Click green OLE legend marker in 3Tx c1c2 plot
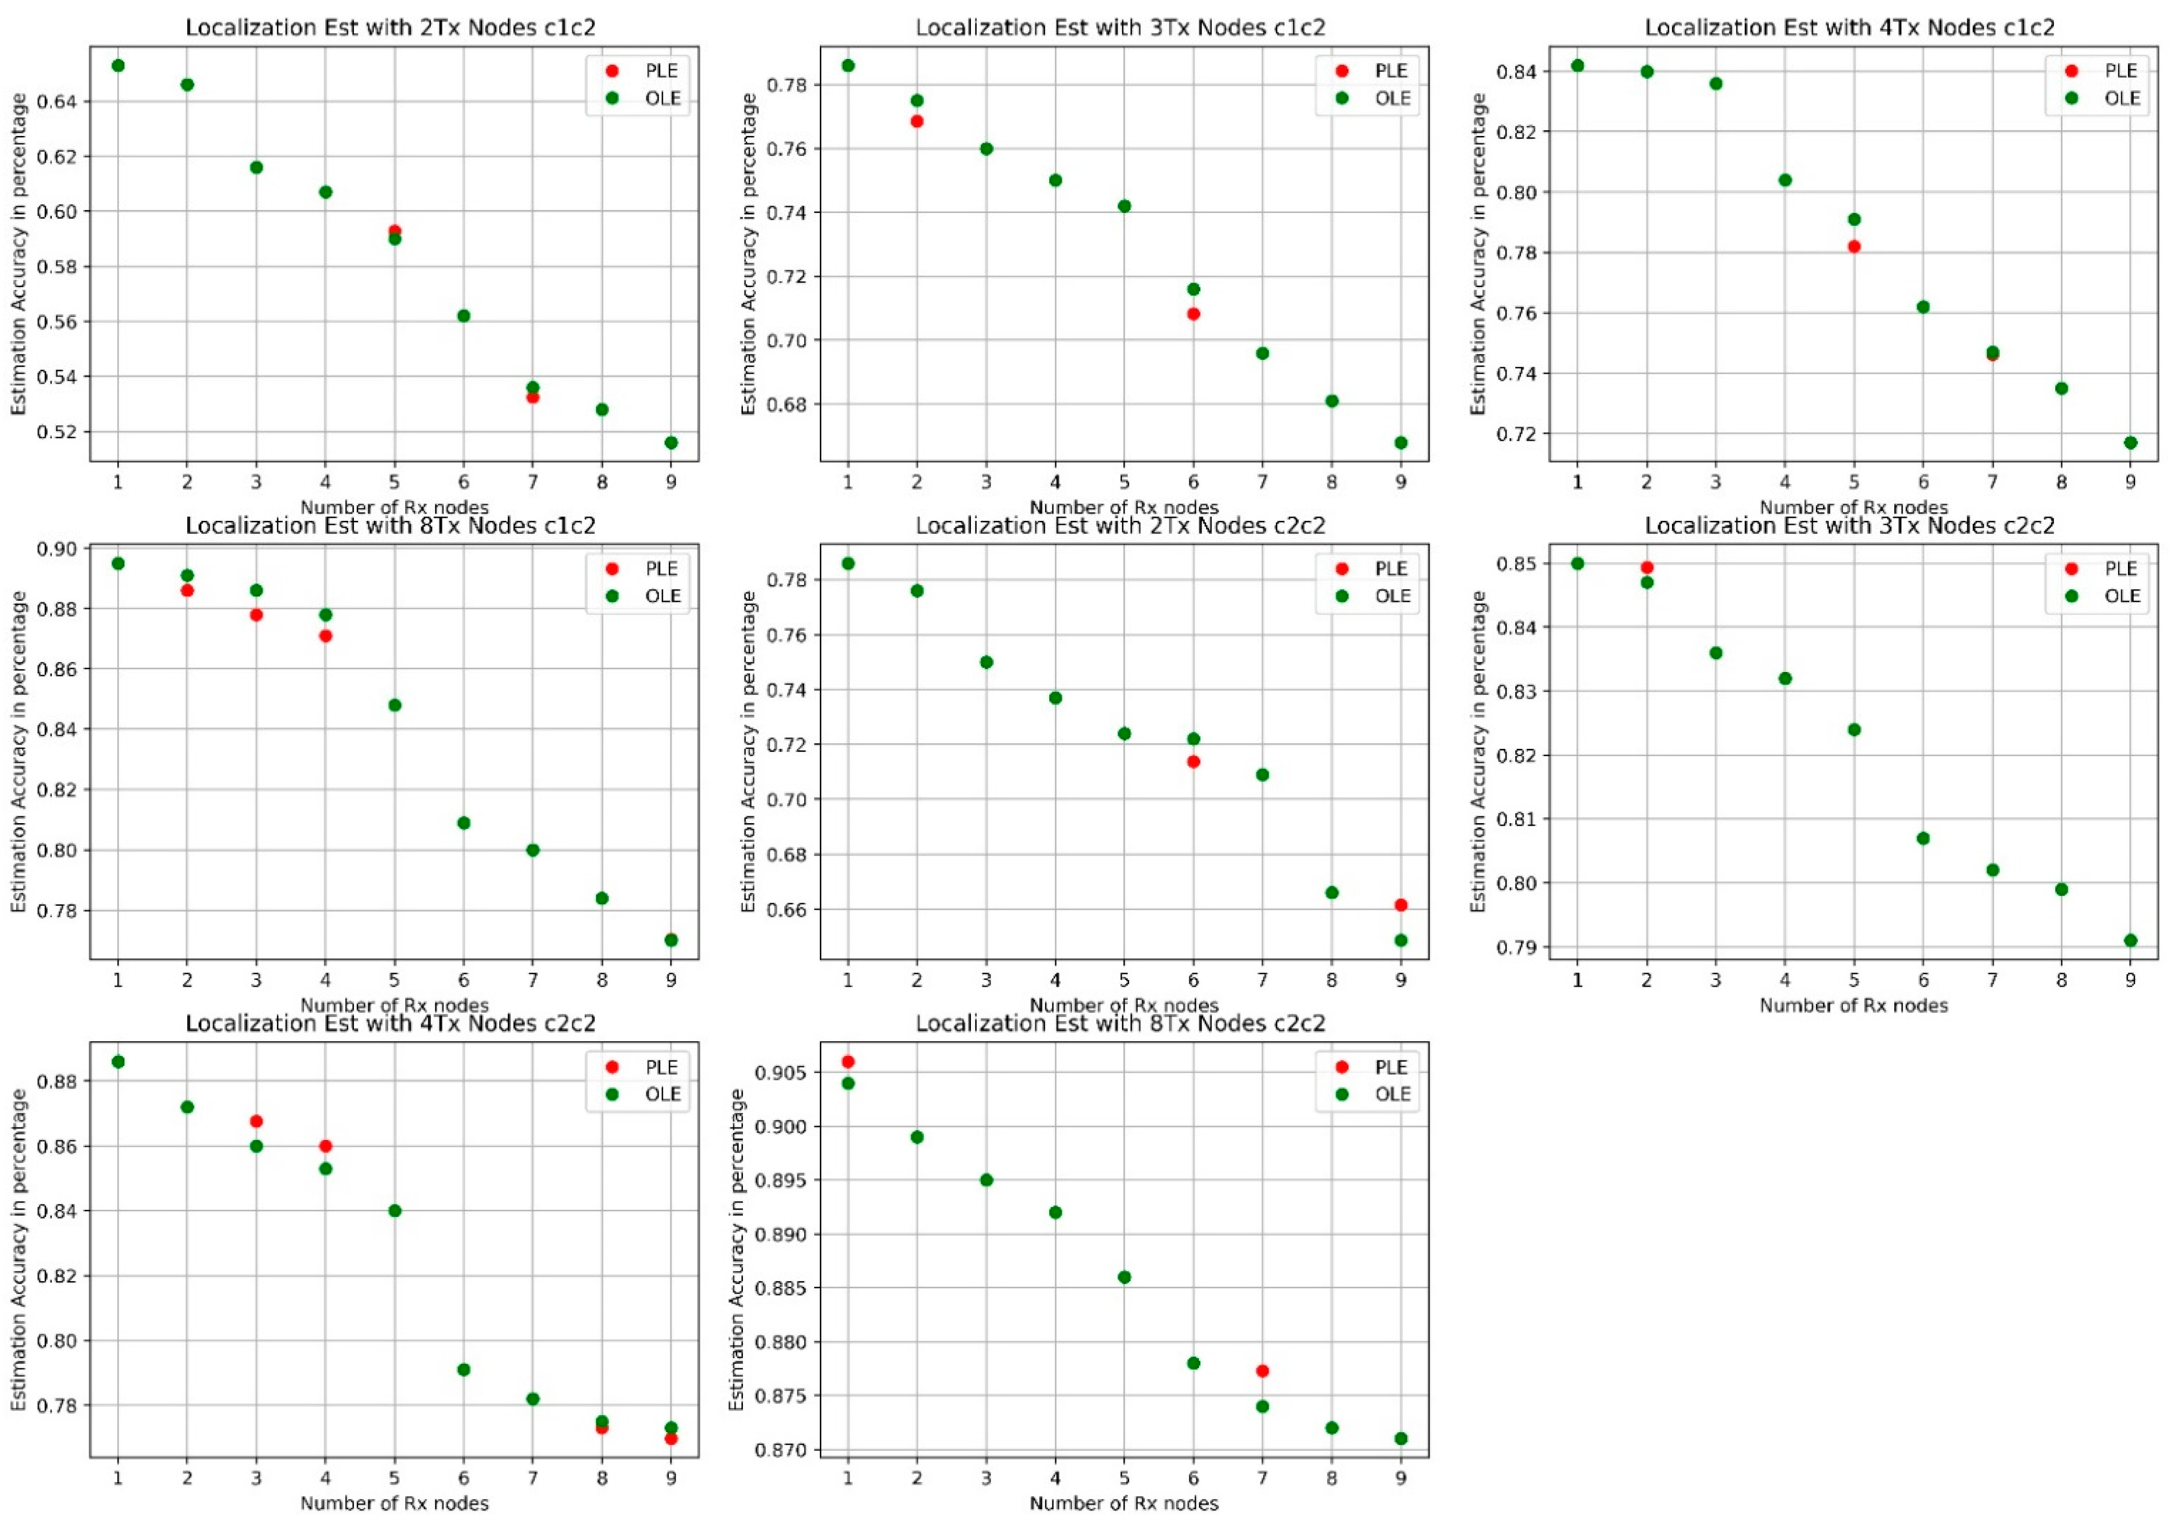The image size is (2175, 1527). click(x=1342, y=98)
